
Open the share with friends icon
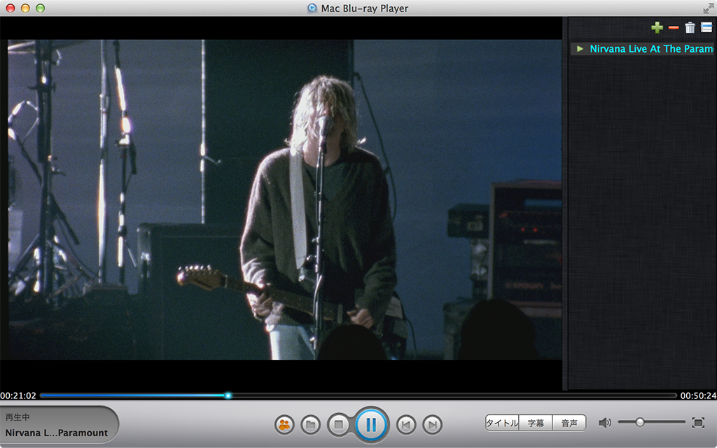[x=284, y=425]
